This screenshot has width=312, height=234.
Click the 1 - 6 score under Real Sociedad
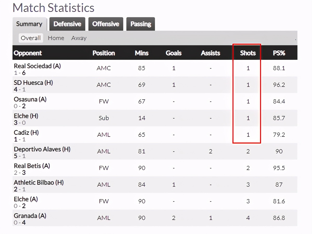pos(20,73)
